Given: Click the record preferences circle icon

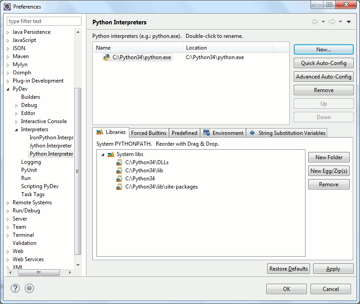Looking at the screenshot, I should click(29, 288).
